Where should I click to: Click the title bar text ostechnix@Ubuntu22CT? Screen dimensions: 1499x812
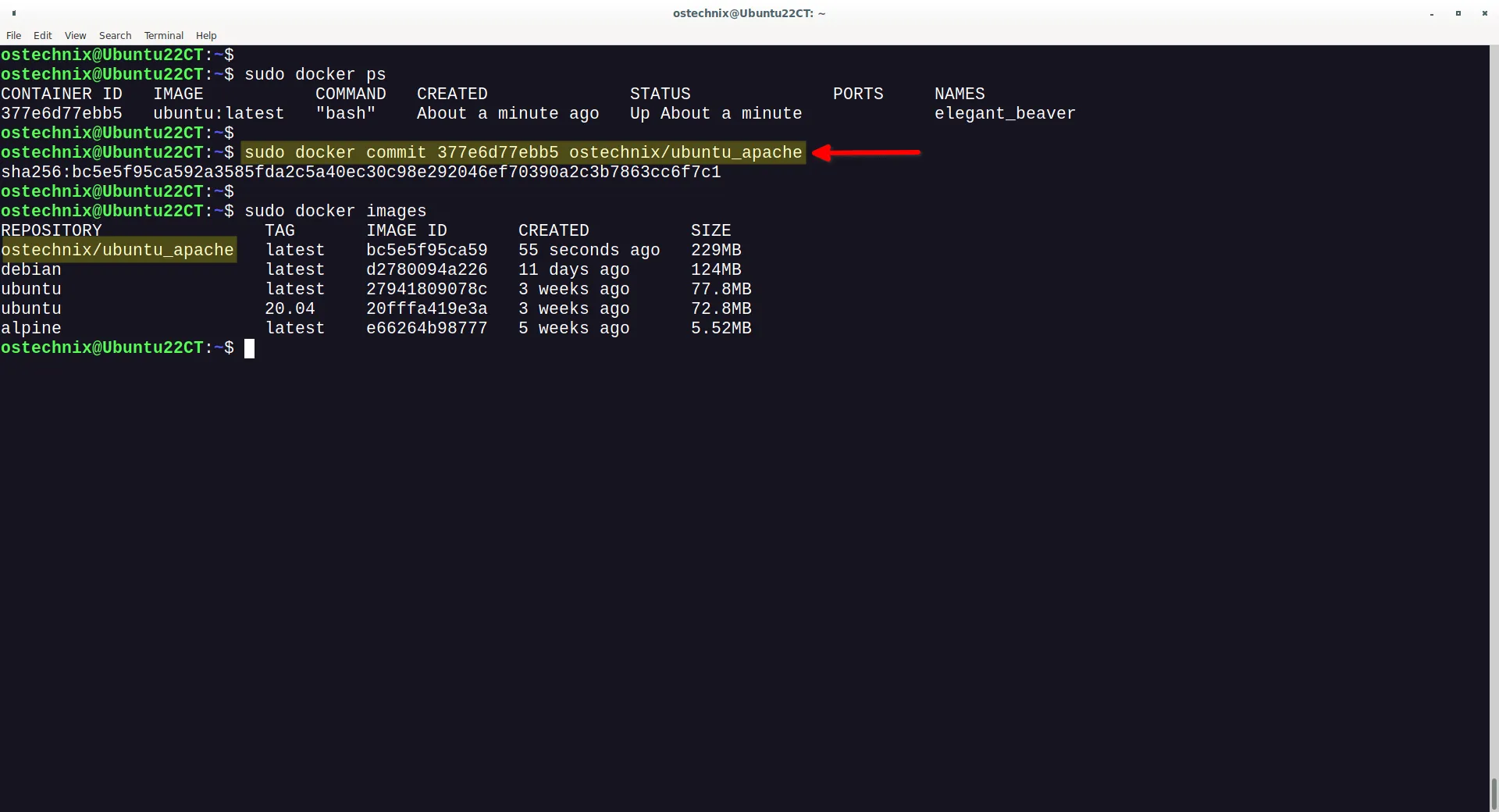[x=749, y=13]
